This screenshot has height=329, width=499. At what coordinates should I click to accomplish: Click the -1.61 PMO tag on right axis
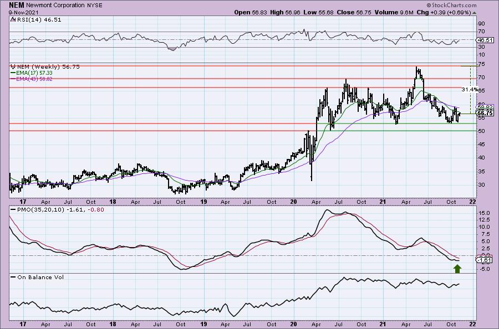click(x=485, y=260)
